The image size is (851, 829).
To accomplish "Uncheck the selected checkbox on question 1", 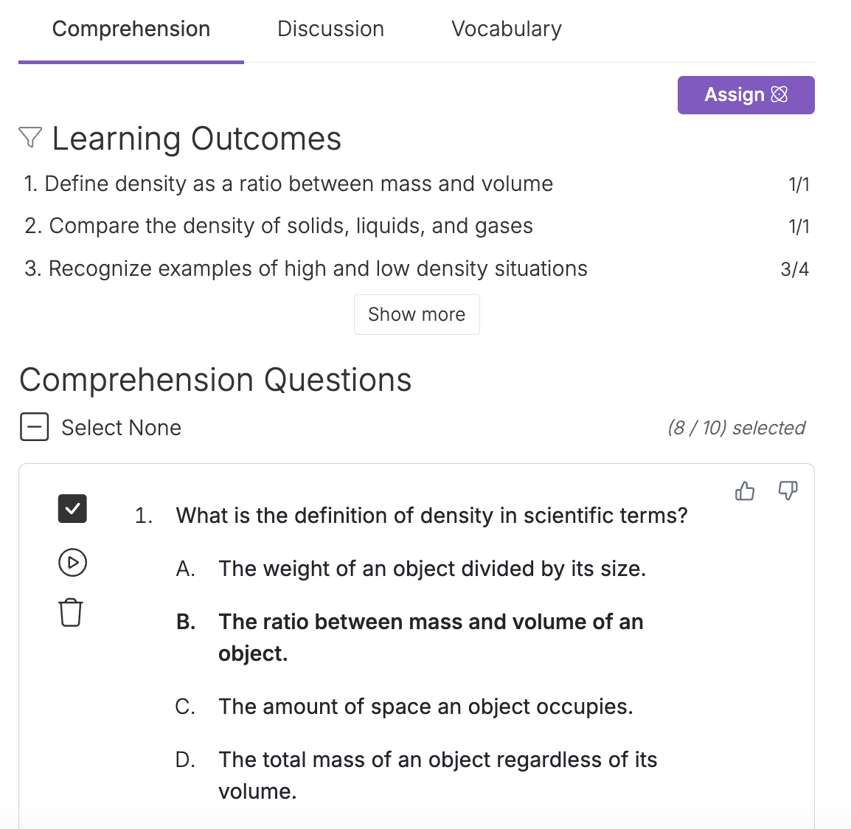I will 72,508.
